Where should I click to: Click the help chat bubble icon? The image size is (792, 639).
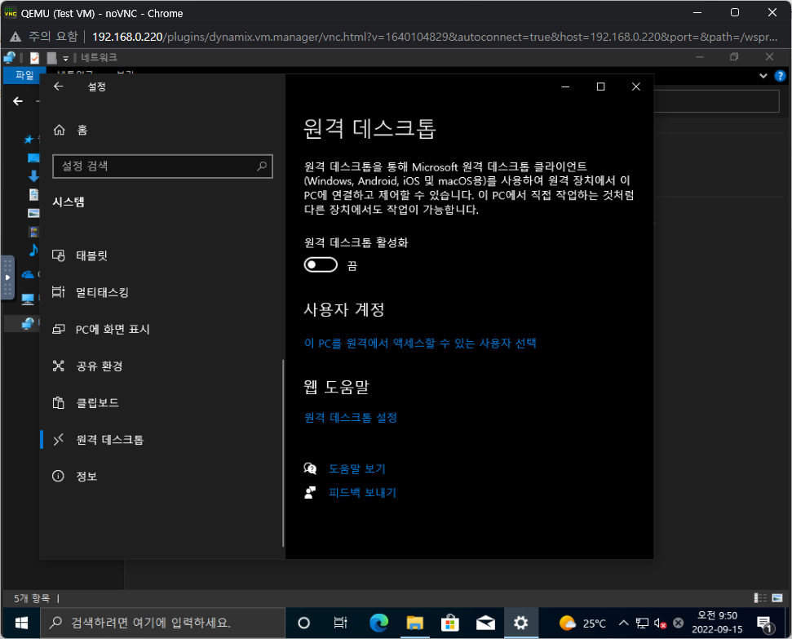click(x=310, y=468)
